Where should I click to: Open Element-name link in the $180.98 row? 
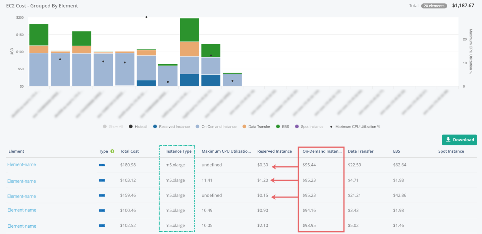pyautogui.click(x=21, y=164)
